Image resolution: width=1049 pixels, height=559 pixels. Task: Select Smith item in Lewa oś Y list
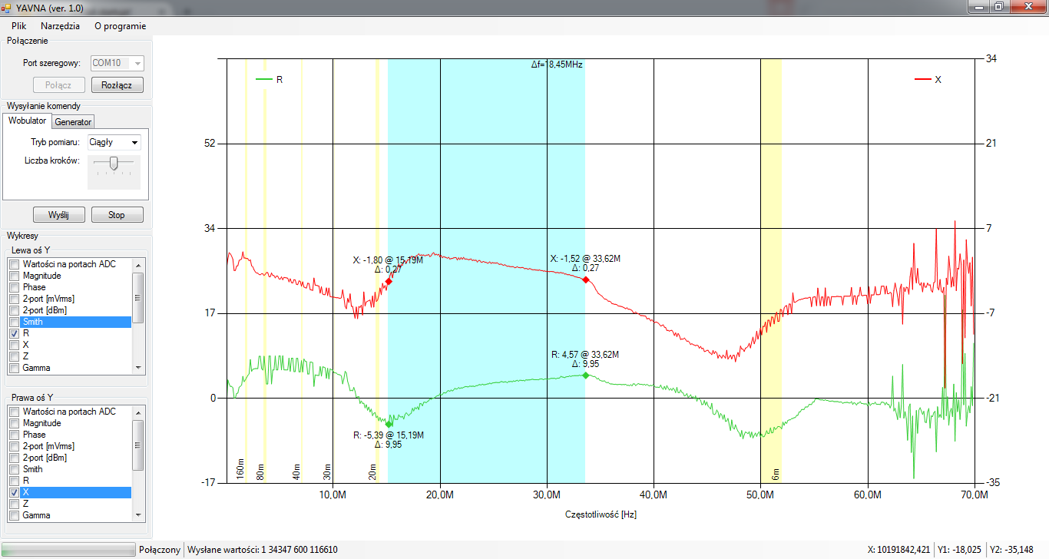(x=33, y=322)
